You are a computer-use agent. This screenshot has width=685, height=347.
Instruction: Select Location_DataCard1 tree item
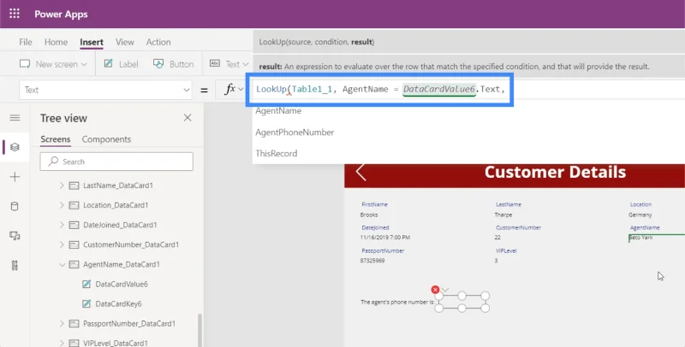[x=116, y=205]
